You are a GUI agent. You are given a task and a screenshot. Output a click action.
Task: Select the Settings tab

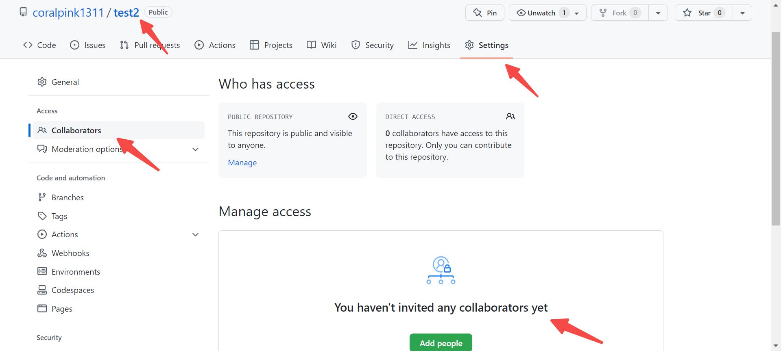point(486,45)
